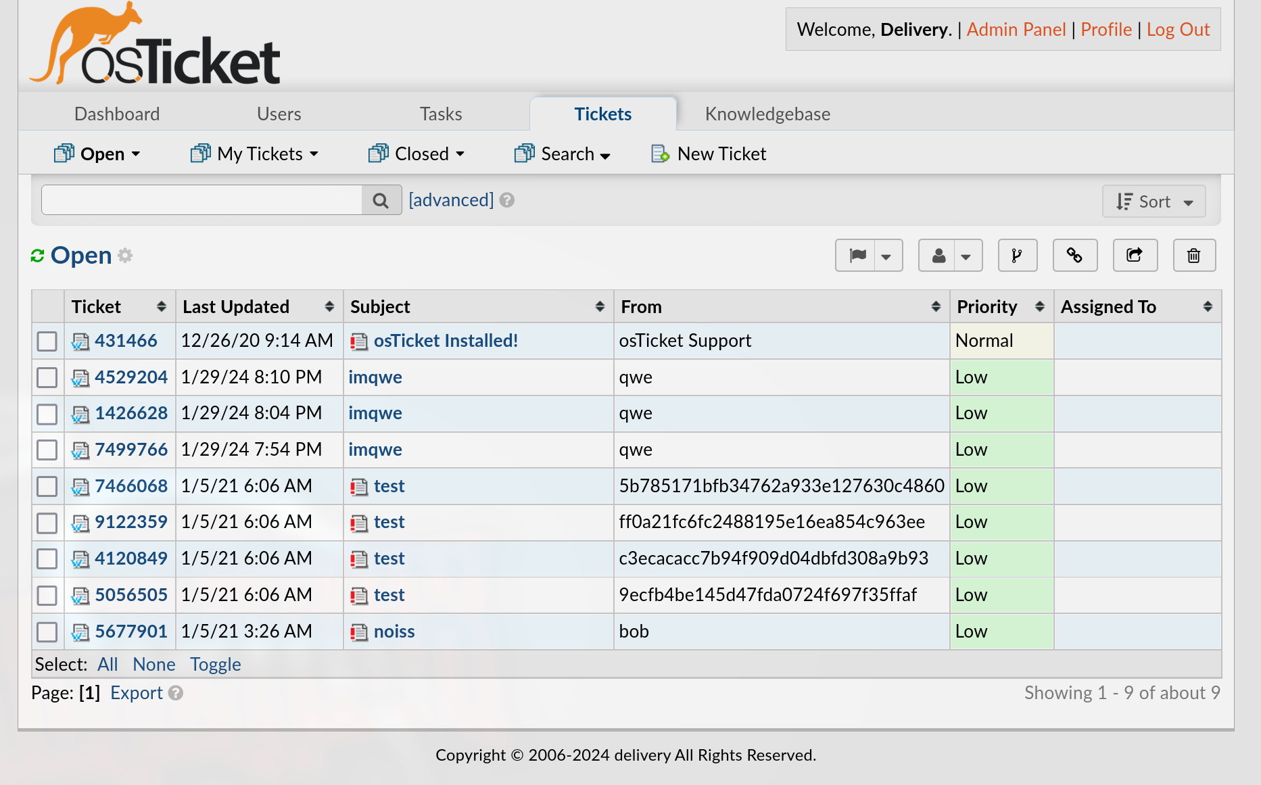
Task: Open the advanced search link
Action: [x=451, y=200]
